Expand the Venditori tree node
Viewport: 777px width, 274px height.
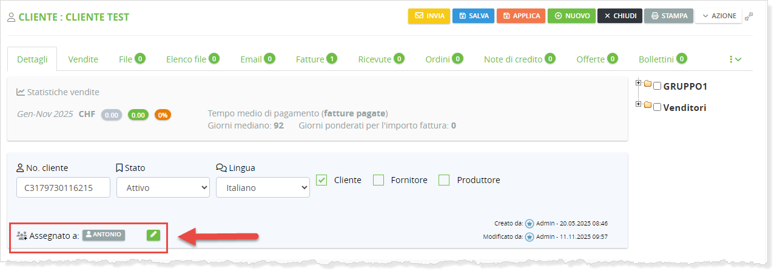coord(638,105)
